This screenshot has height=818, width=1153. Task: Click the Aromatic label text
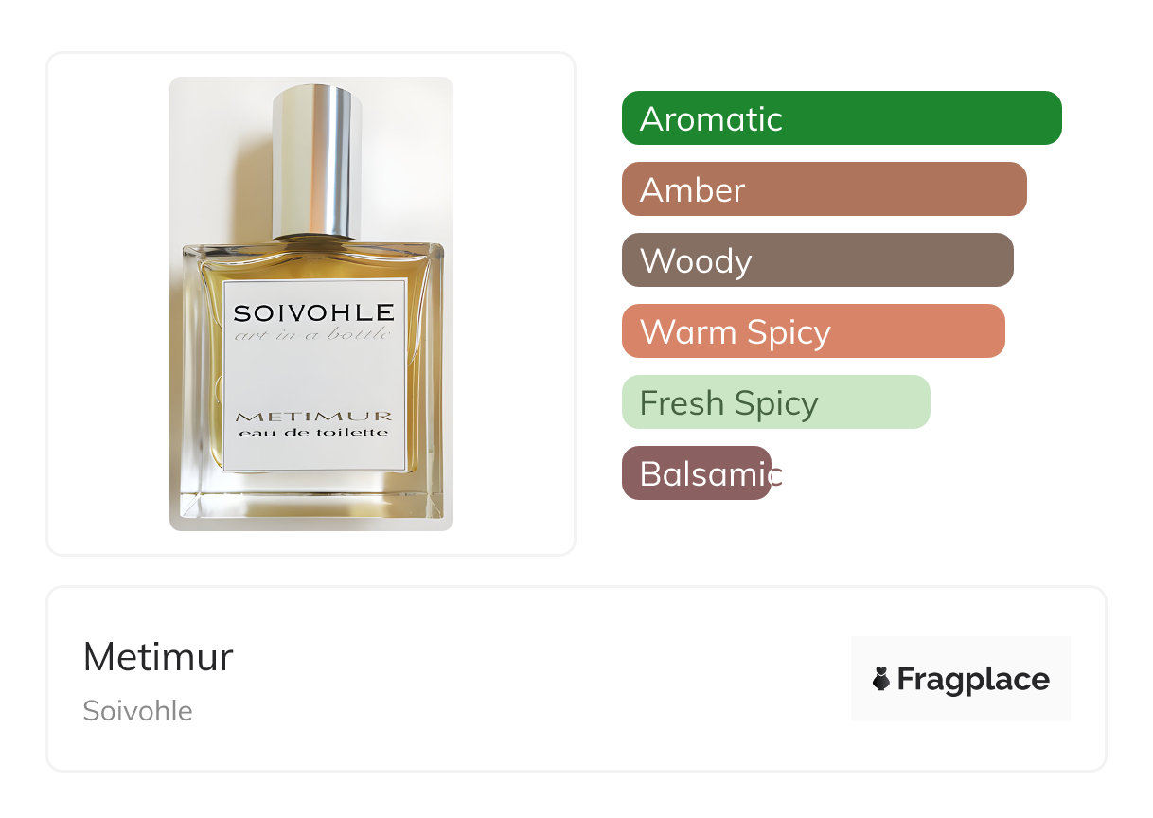tap(711, 118)
